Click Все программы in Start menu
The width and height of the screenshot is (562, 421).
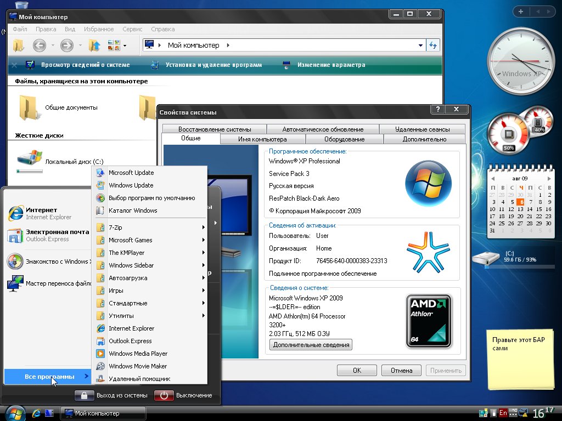coord(48,377)
